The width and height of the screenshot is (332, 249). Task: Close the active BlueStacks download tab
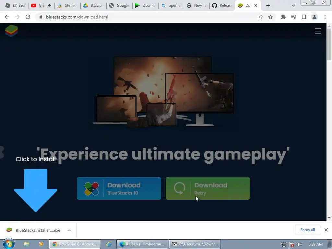(256, 6)
